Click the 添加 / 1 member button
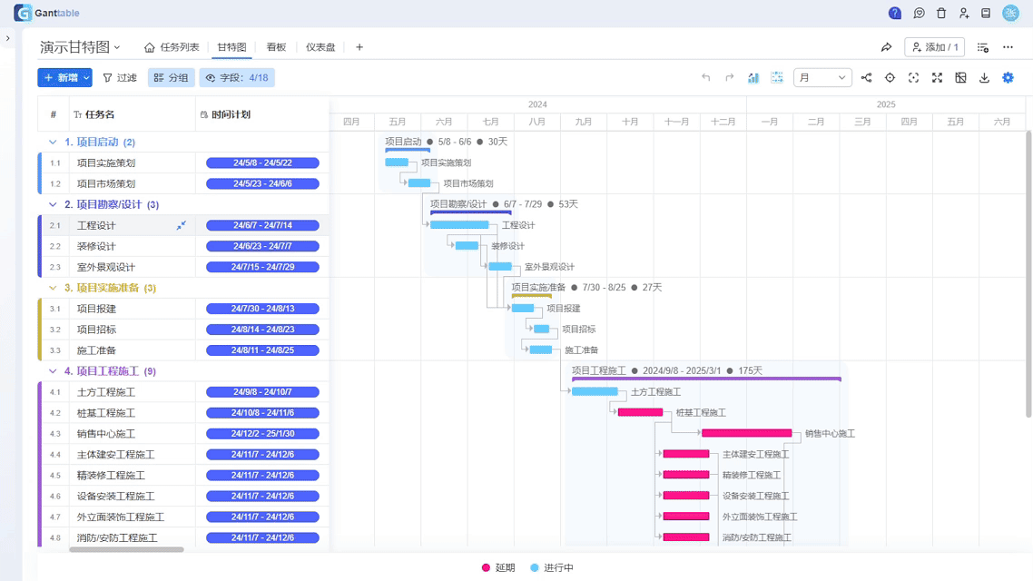This screenshot has height=581, width=1033. coord(934,47)
